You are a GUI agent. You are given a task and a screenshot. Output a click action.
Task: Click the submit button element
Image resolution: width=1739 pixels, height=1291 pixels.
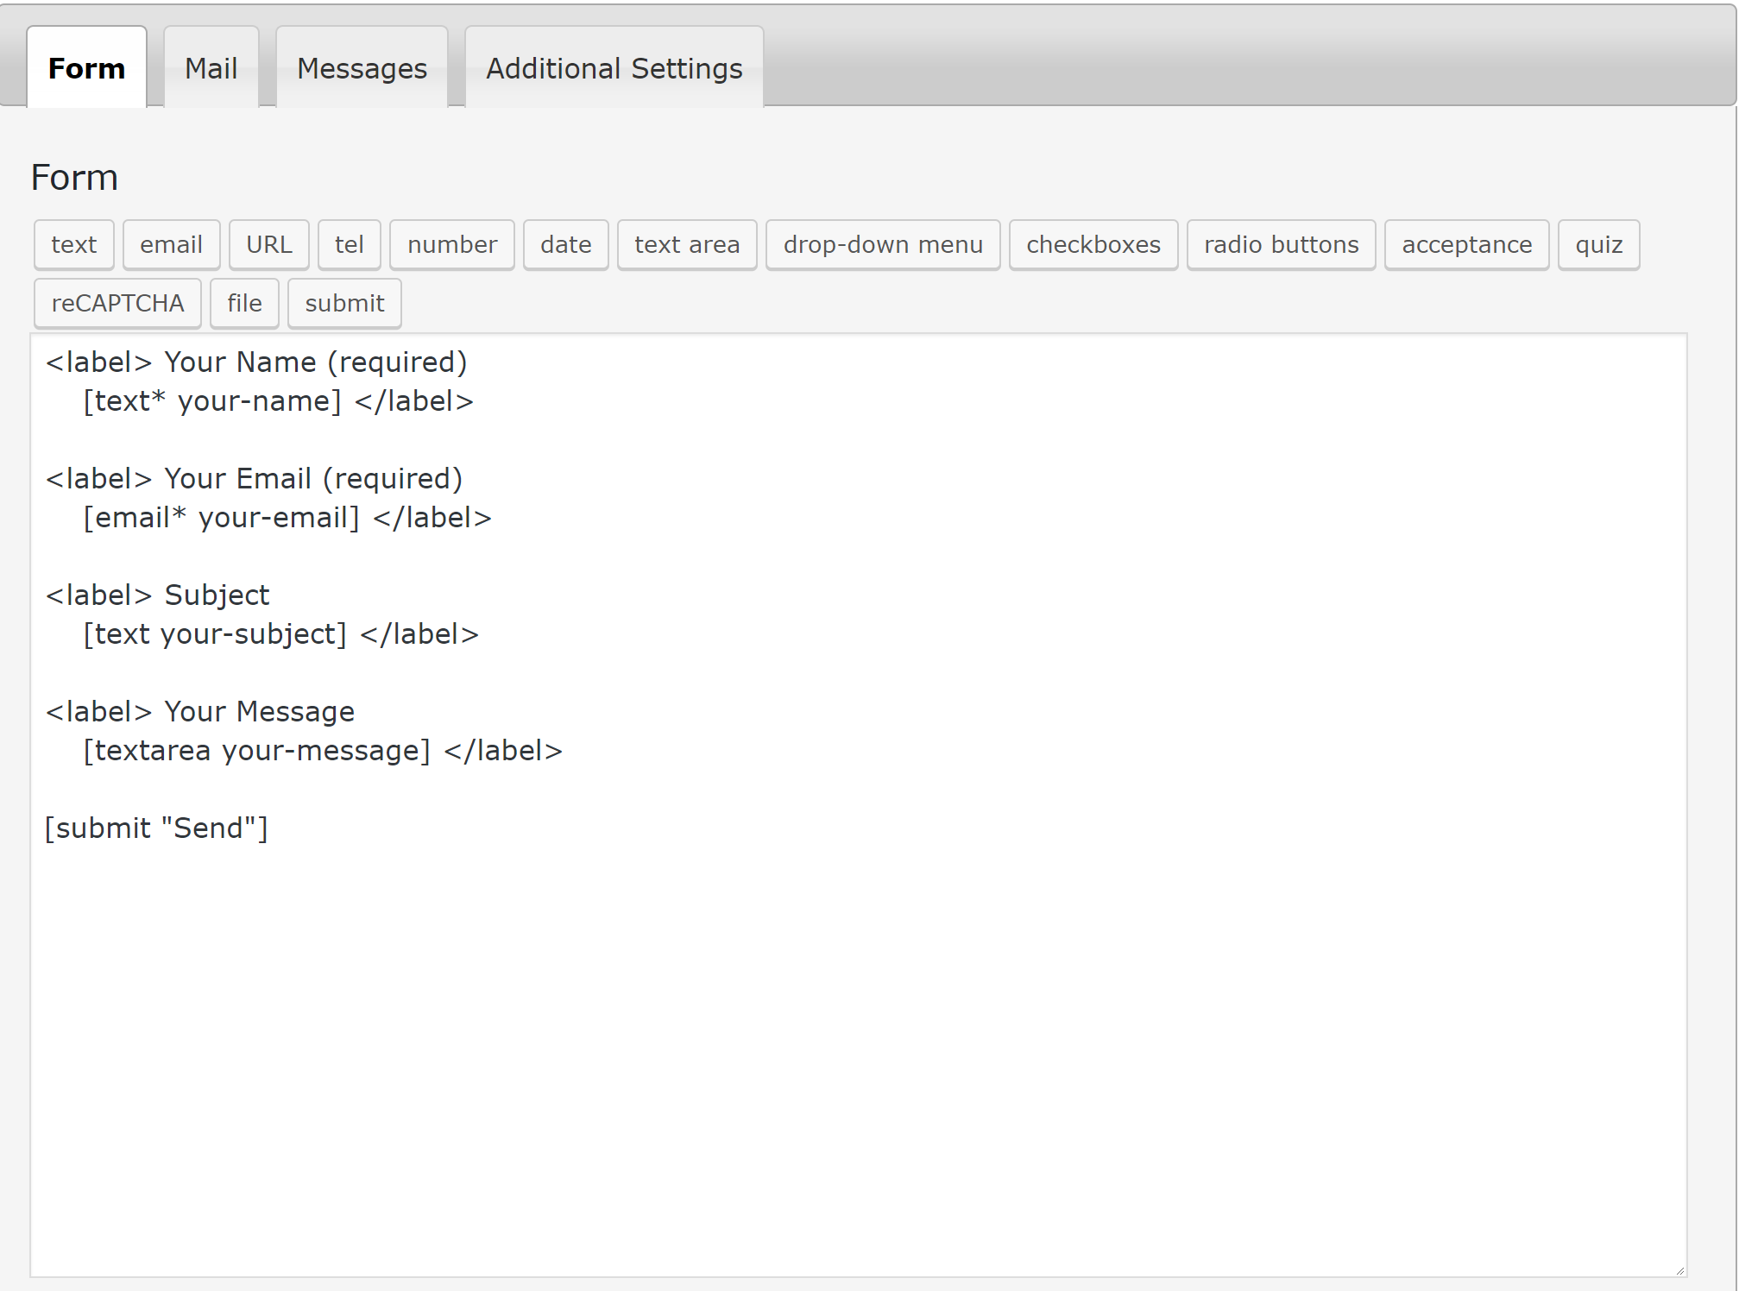pyautogui.click(x=343, y=302)
